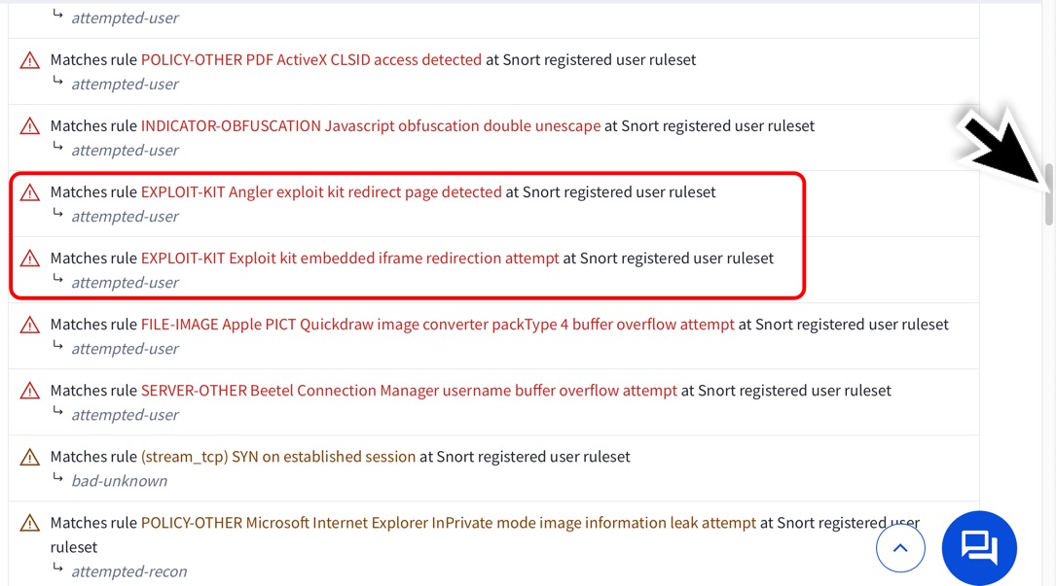Click the vertical scrollbar thumb
The image size is (1056, 586).
coord(1048,194)
